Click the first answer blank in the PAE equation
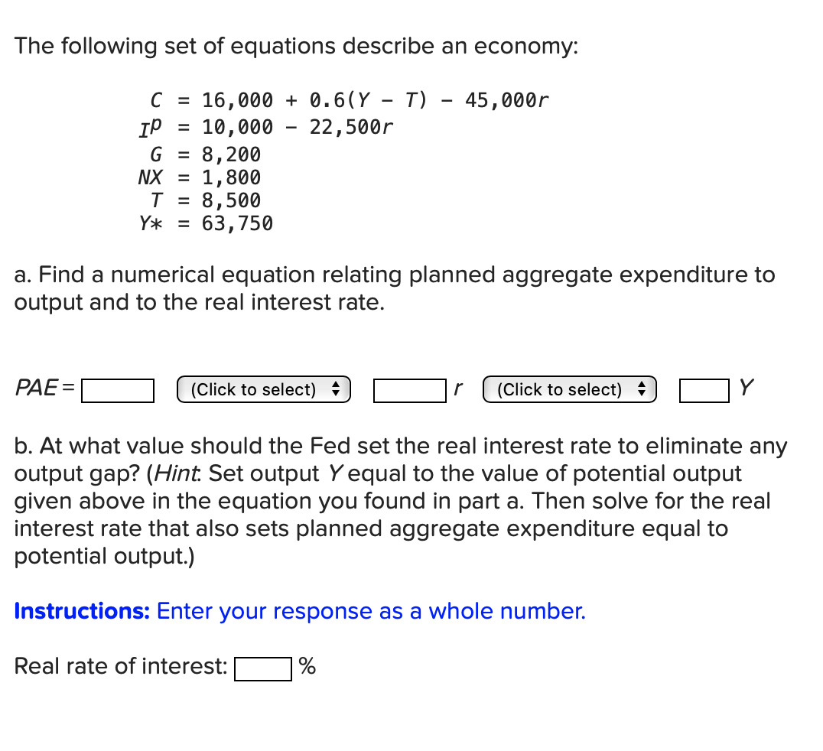The height and width of the screenshot is (751, 823). 118,391
